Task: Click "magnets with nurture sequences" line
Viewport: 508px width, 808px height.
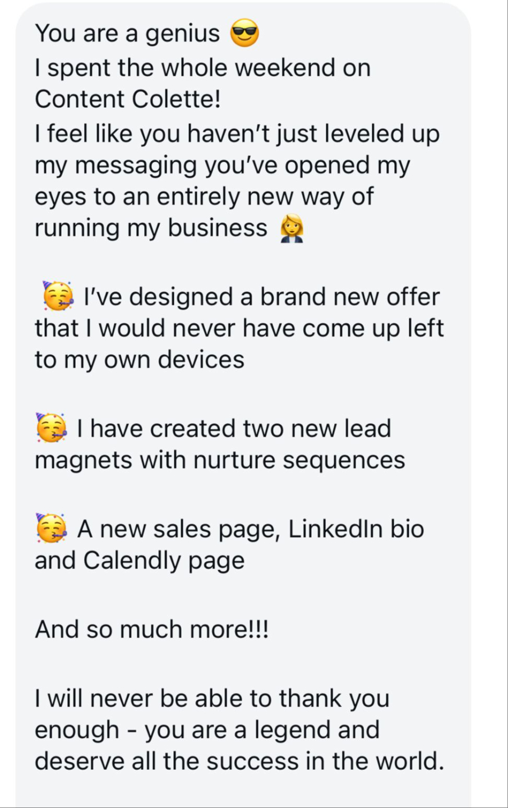Action: coord(220,460)
